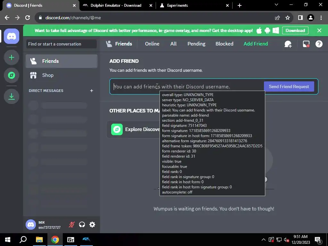The image size is (328, 246).
Task: Click the Windows download icon in banner
Action: 276,30
